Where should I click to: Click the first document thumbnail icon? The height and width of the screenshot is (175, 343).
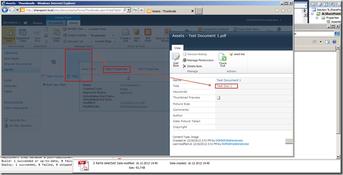tap(53, 62)
